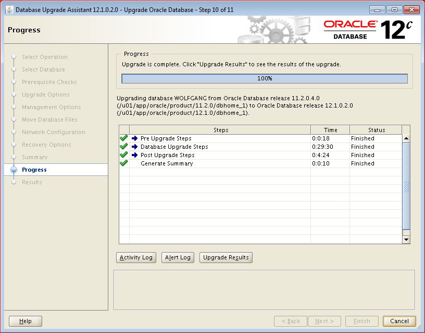Minimize the Database Upgrade Assistant window
425x333 pixels.
click(x=377, y=10)
